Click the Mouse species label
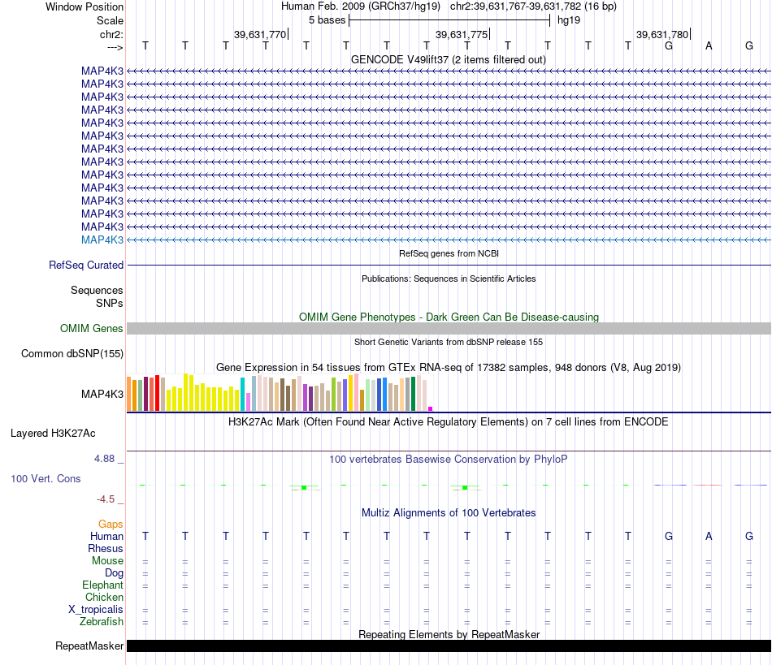The image size is (772, 665). (107, 561)
